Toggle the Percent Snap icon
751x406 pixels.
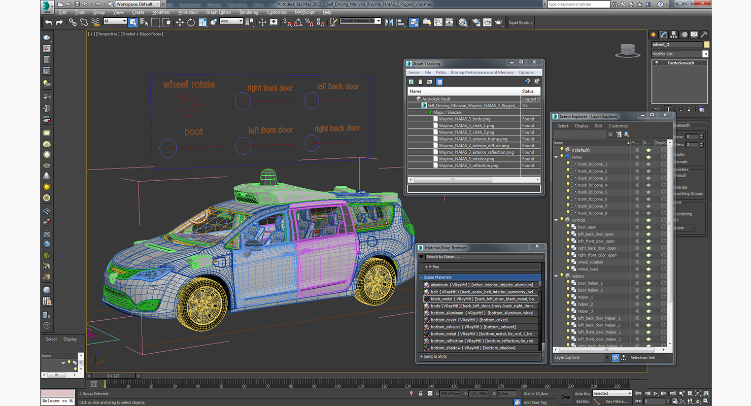coord(309,22)
